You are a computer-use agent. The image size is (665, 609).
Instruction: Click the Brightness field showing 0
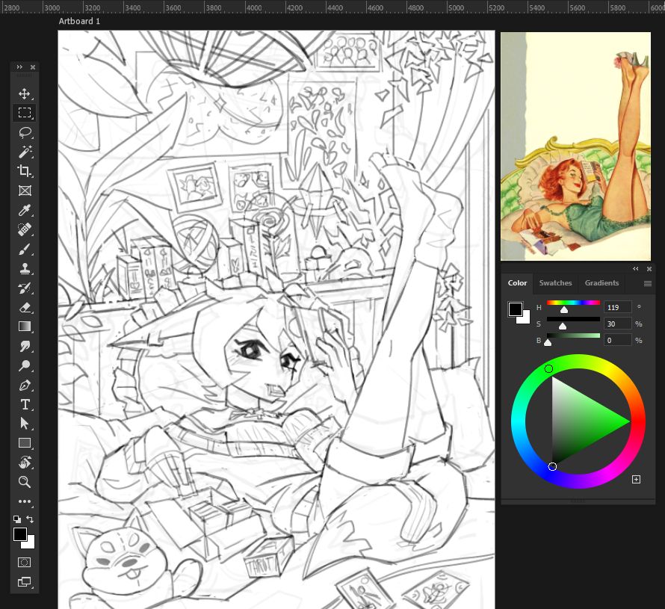click(x=617, y=340)
